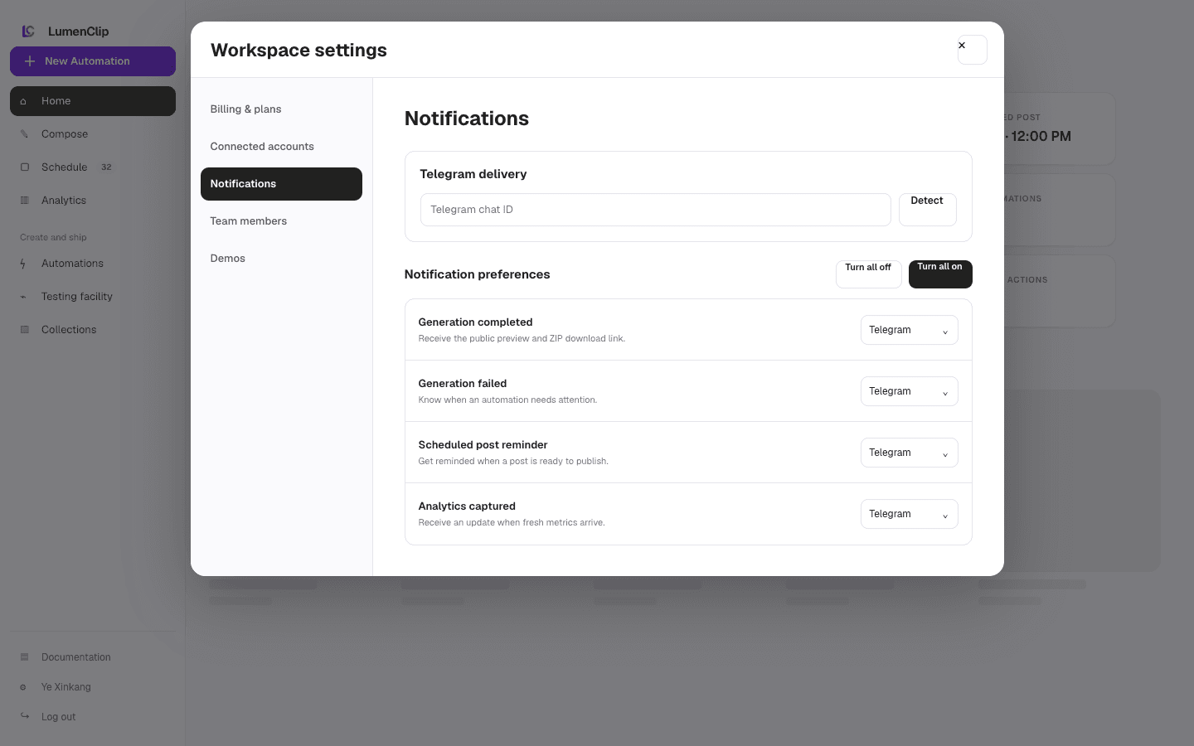Viewport: 1194px width, 746px height.
Task: Open Schedule in the sidebar
Action: click(x=93, y=167)
